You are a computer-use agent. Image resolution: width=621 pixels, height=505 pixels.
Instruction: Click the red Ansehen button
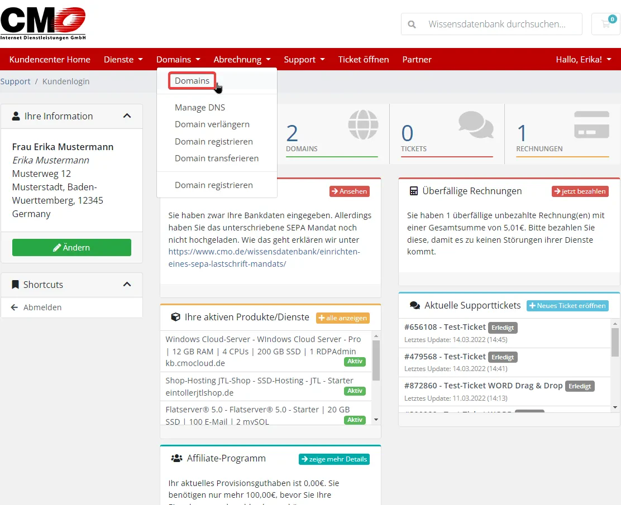350,191
